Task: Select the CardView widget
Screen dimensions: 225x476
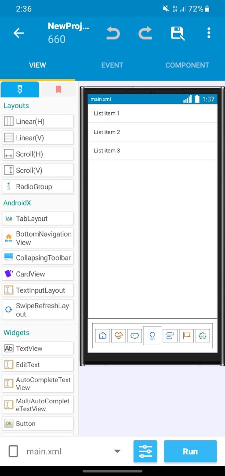Action: (38, 274)
